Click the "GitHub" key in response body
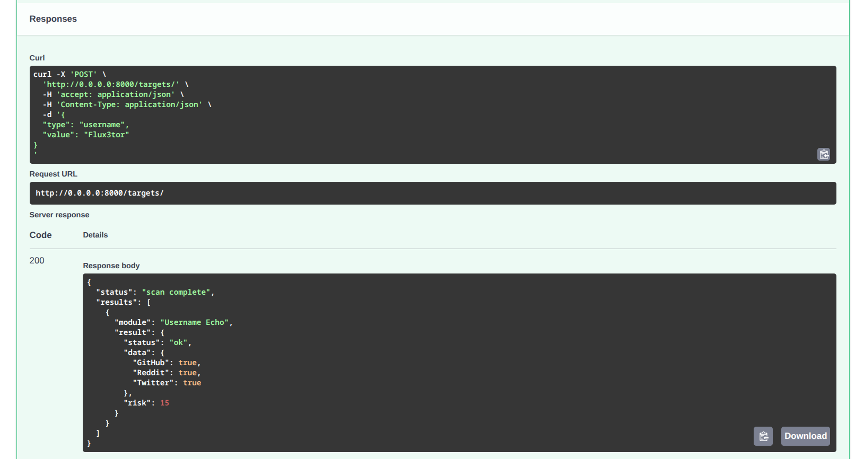The height and width of the screenshot is (459, 864). coord(151,363)
